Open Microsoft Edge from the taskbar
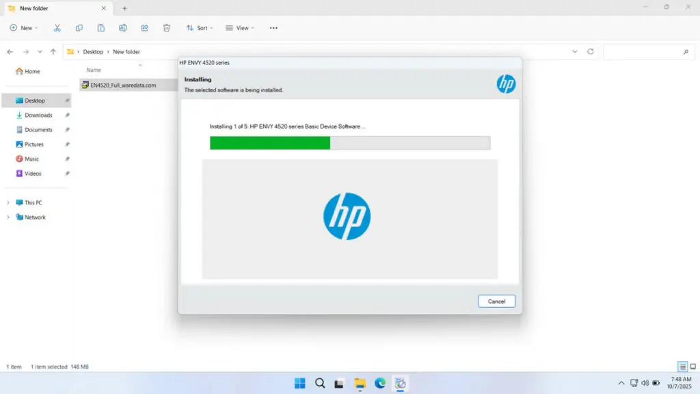Screen dimensions: 700x394 click(380, 383)
